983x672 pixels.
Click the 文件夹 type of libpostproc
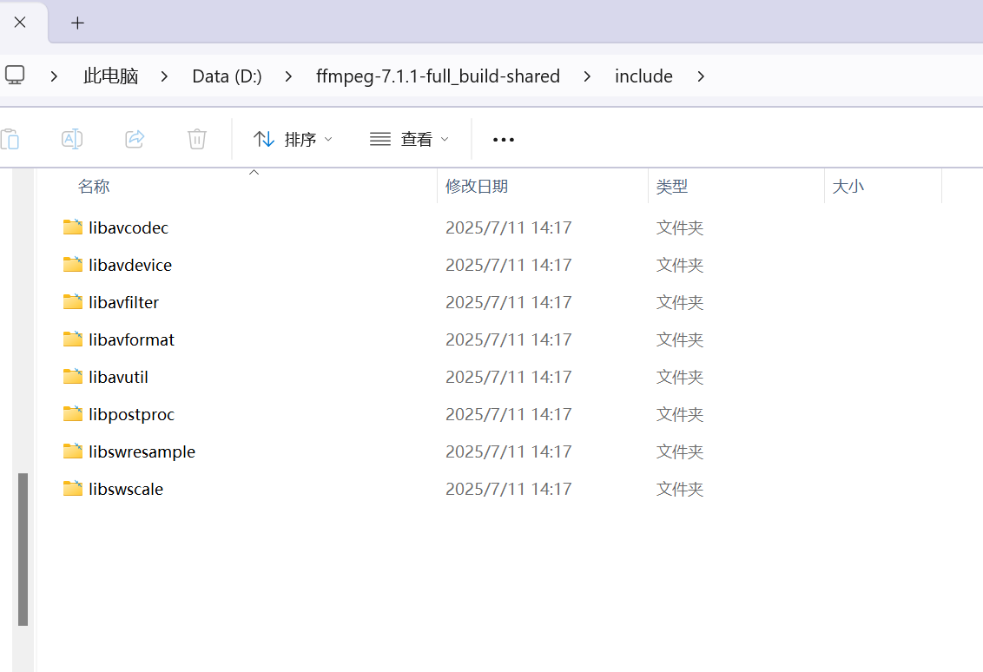(x=680, y=414)
